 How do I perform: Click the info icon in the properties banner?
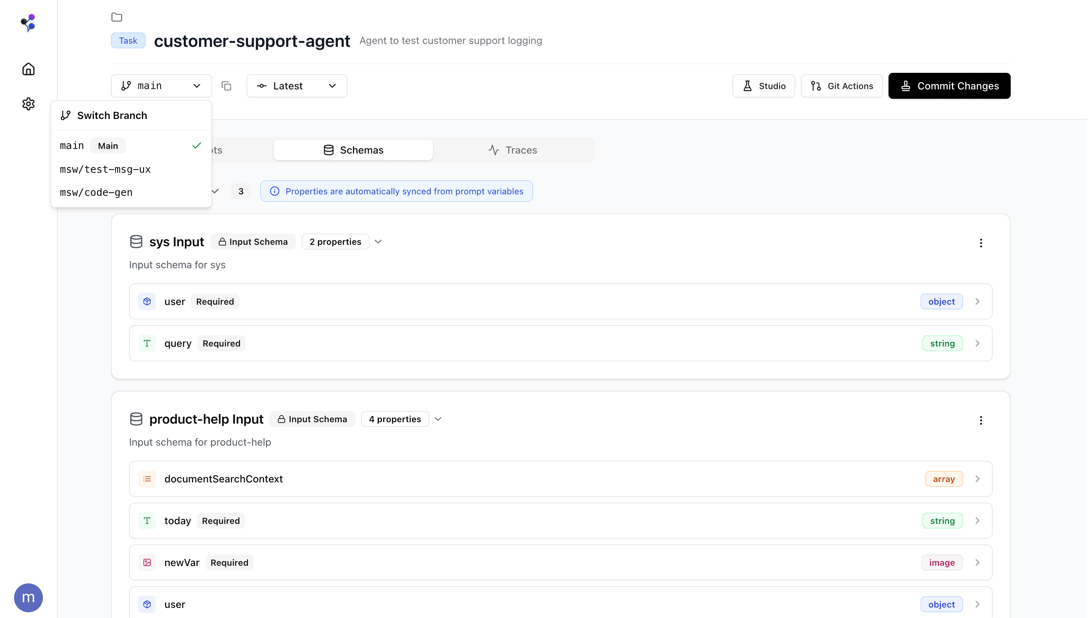coord(275,191)
